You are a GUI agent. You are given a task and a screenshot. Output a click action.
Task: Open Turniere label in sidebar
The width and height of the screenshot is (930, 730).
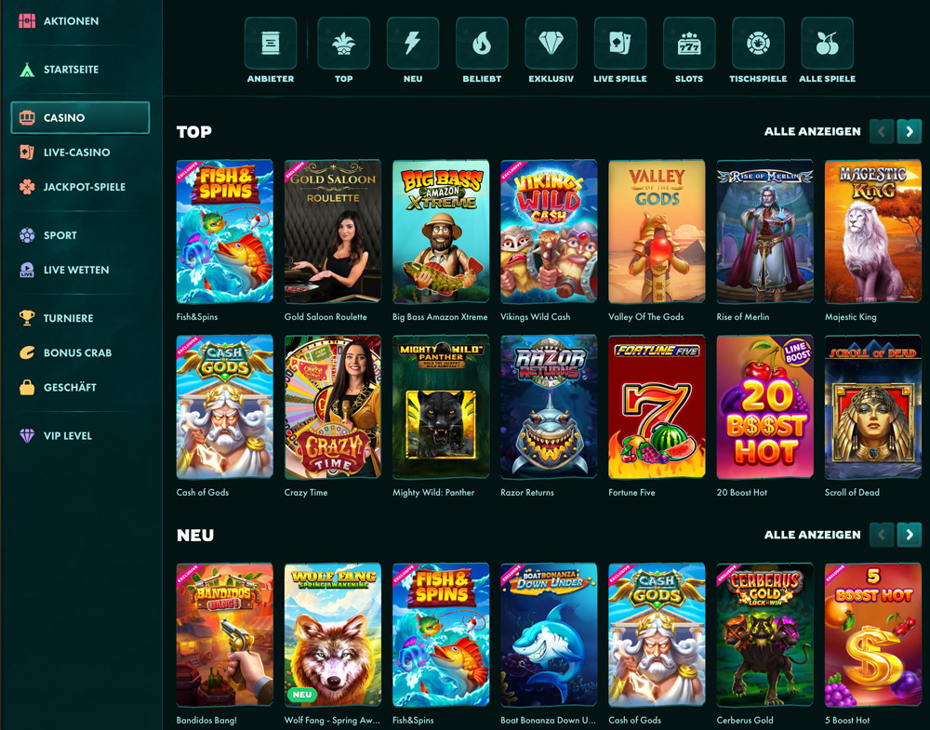click(68, 318)
